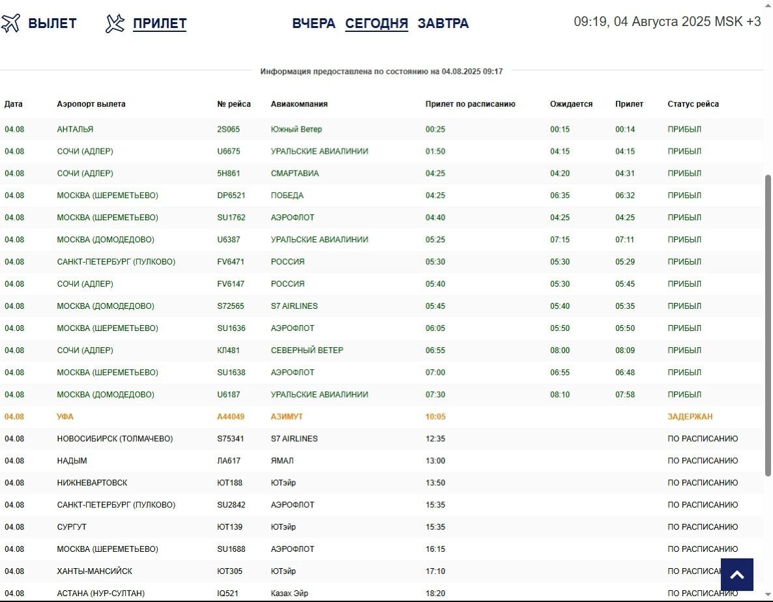
Task: Click the Аэропорт вылета column header
Action: (91, 104)
